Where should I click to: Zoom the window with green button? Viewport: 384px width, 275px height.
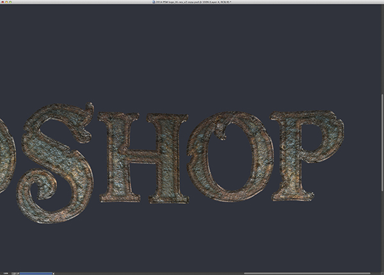(10, 2)
